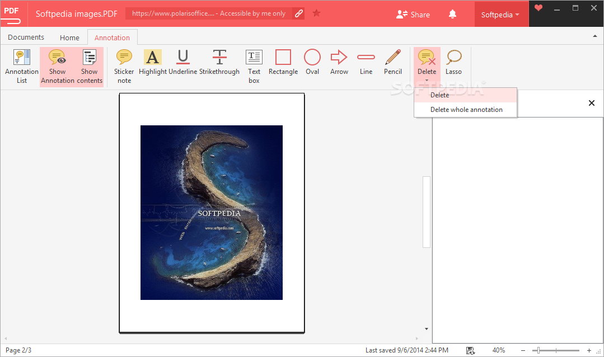The height and width of the screenshot is (357, 604).
Task: Select the Pencil drawing tool
Action: pyautogui.click(x=393, y=62)
